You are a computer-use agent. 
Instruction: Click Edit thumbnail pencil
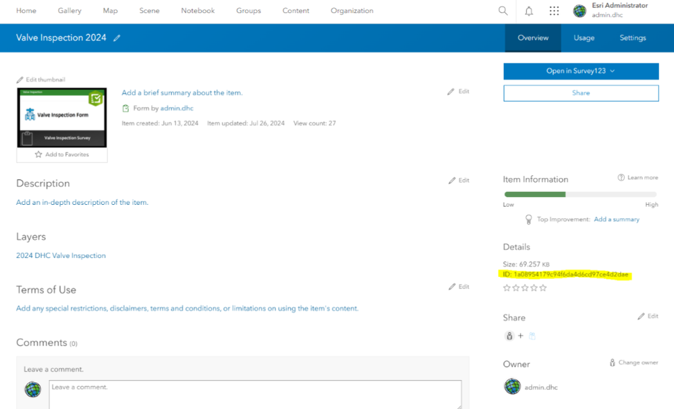tap(20, 80)
